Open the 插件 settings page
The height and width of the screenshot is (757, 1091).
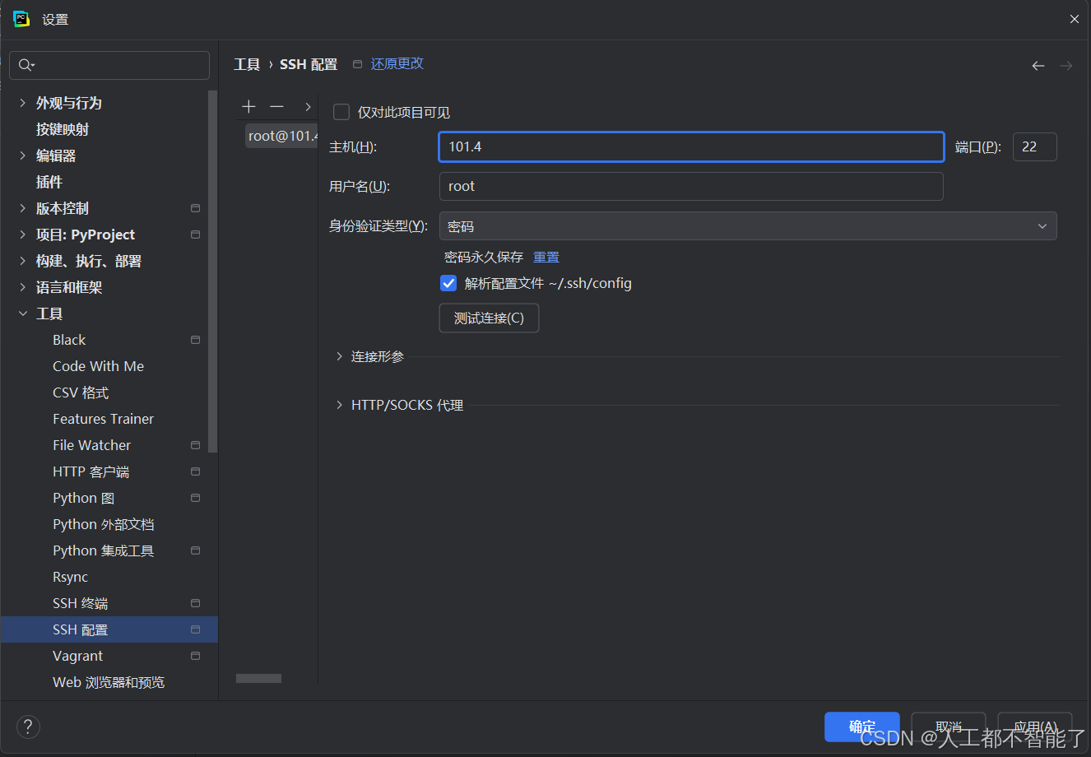tap(49, 182)
